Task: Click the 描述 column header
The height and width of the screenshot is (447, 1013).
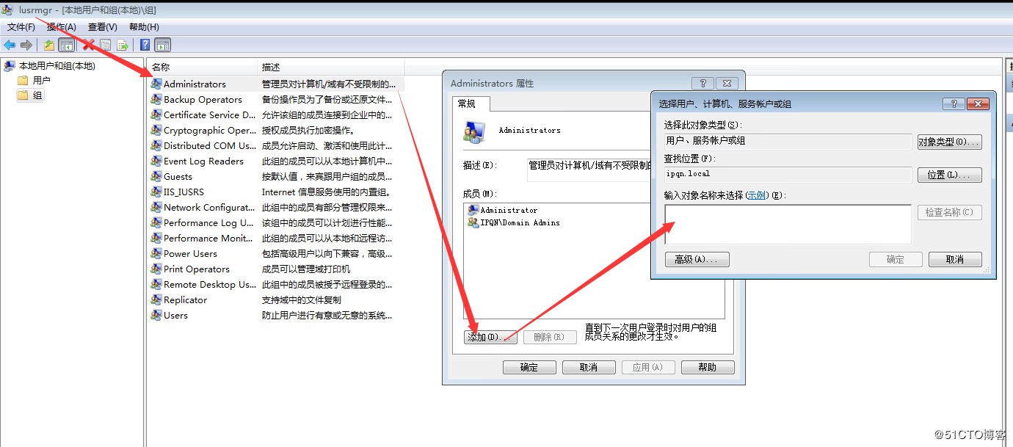Action: 330,67
